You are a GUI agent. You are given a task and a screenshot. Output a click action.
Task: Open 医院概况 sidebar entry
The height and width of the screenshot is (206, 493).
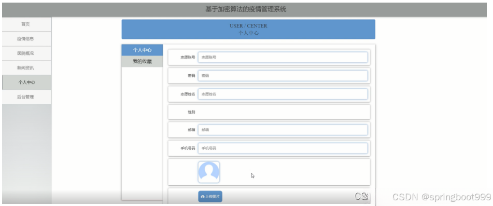(26, 53)
